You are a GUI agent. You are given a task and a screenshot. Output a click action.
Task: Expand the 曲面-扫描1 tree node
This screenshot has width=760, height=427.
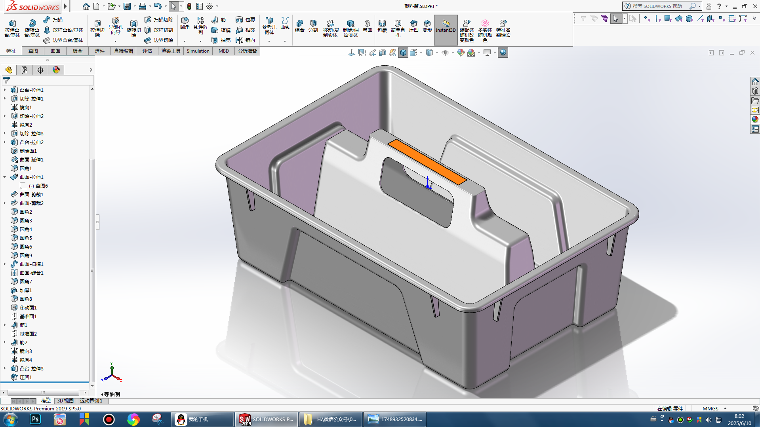coord(5,264)
